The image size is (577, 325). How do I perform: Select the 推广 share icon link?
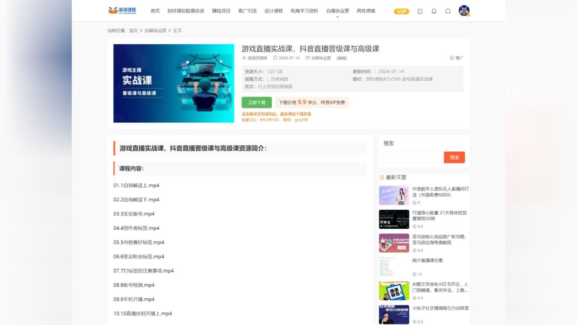pyautogui.click(x=457, y=58)
